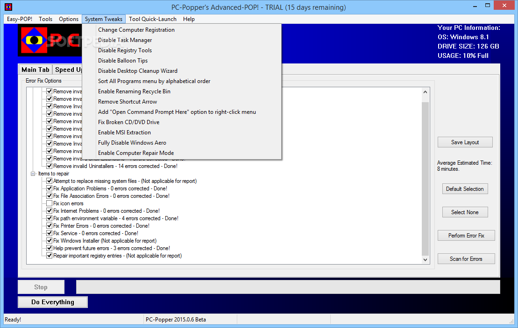Viewport: 518px width, 328px height.
Task: Uncheck Remove invalid Uninstallers
Action: (49, 166)
